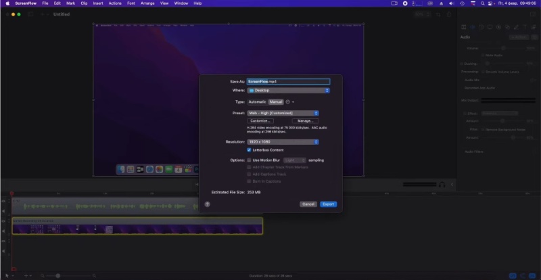Click the Cancel button in export dialog
This screenshot has width=541, height=280.
coord(308,204)
